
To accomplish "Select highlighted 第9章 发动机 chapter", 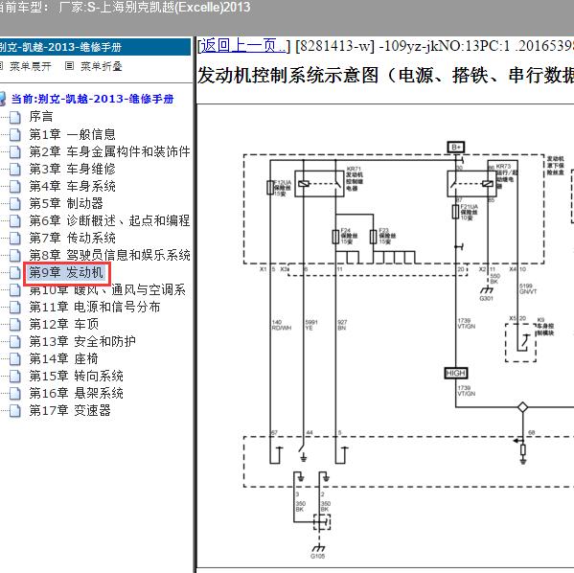I will pyautogui.click(x=67, y=272).
